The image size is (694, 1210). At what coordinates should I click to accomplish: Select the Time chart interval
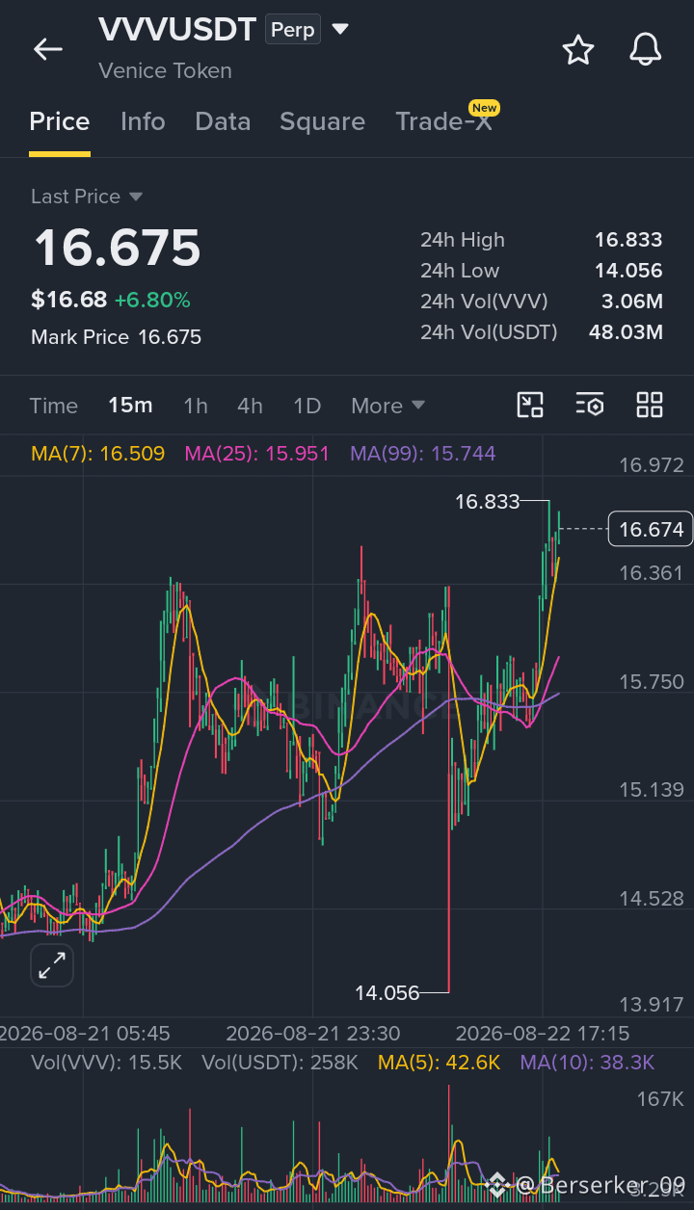tap(54, 406)
